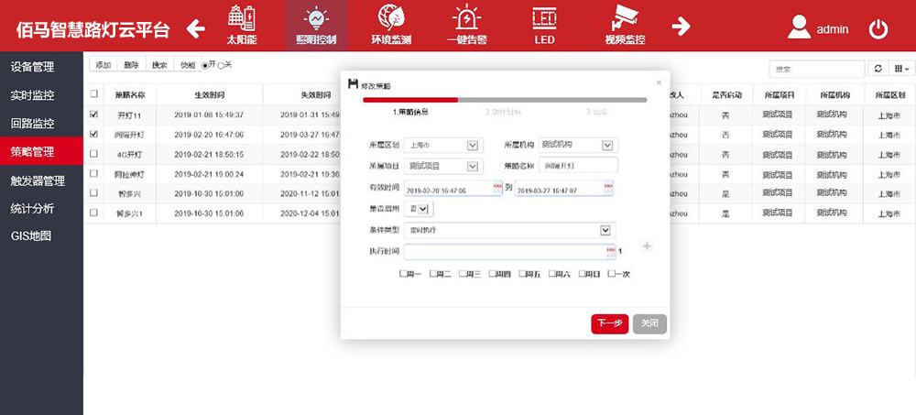Close the dialog with the X icon

click(659, 83)
